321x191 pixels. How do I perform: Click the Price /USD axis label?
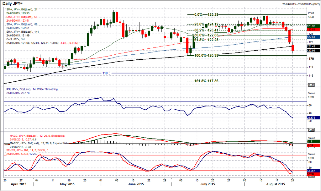(311, 15)
